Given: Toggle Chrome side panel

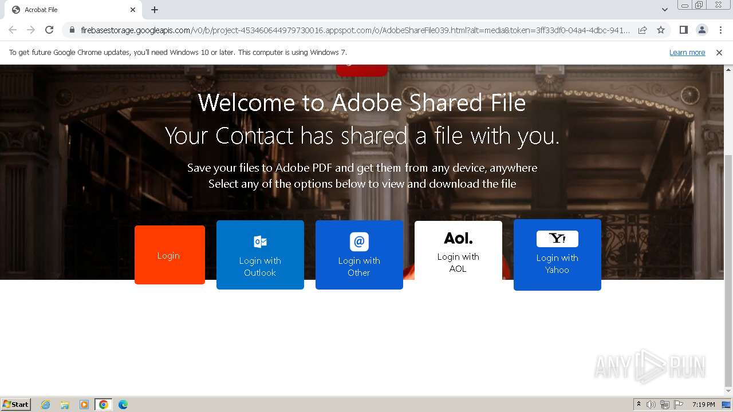Looking at the screenshot, I should click(x=683, y=30).
